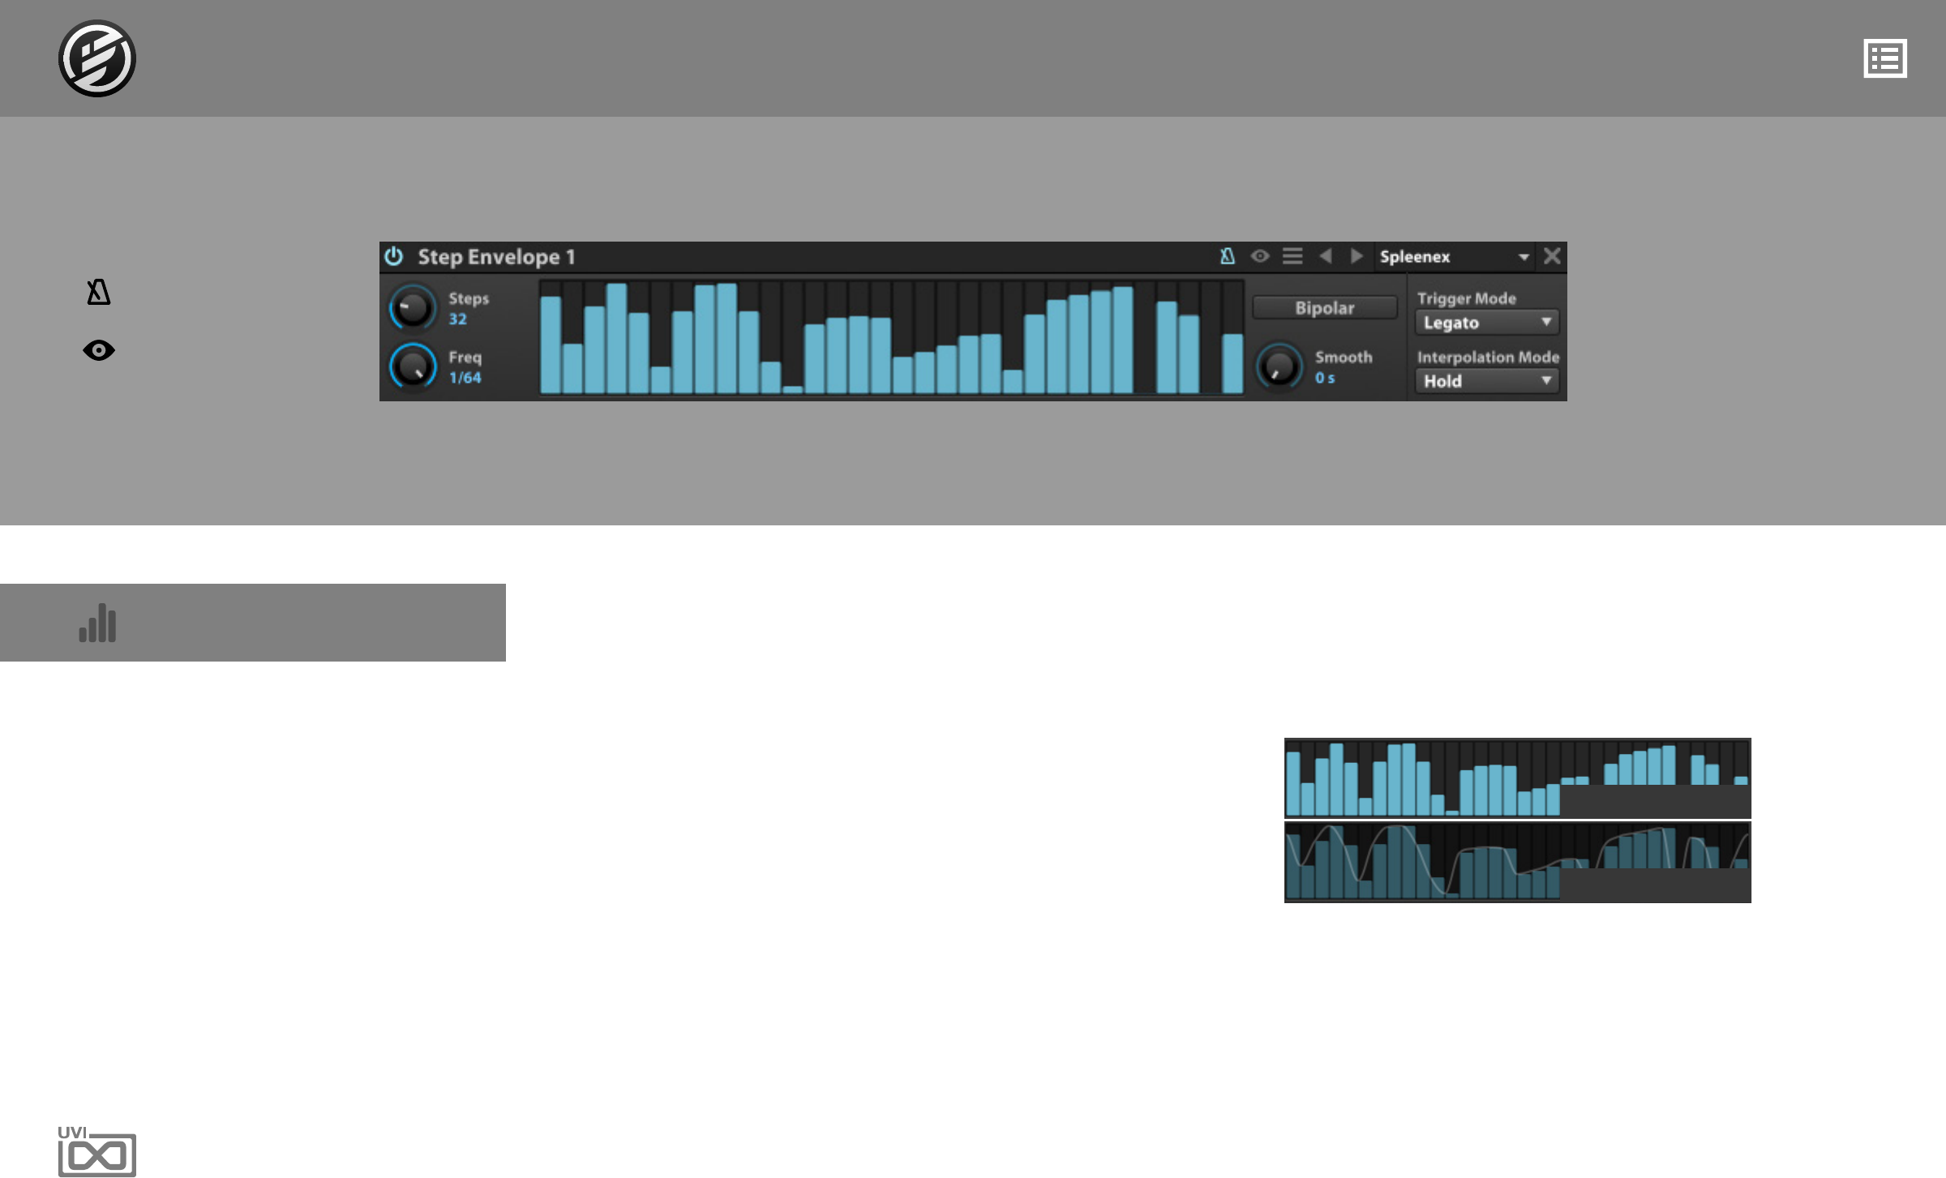Expand the Interpolation Mode Hold dropdown
The width and height of the screenshot is (1946, 1178).
tap(1486, 381)
